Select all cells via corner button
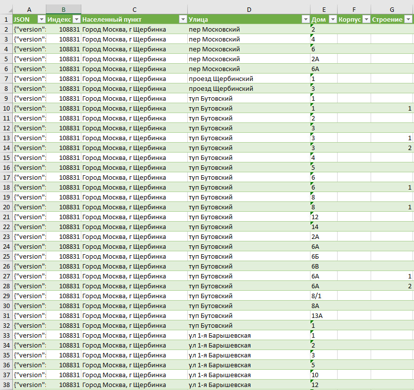The width and height of the screenshot is (414, 390). 6,9
